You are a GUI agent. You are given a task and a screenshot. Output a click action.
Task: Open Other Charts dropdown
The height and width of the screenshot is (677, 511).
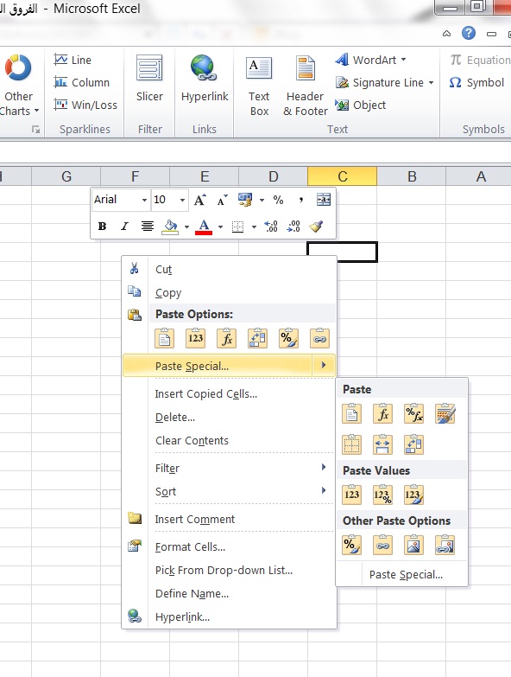[18, 86]
